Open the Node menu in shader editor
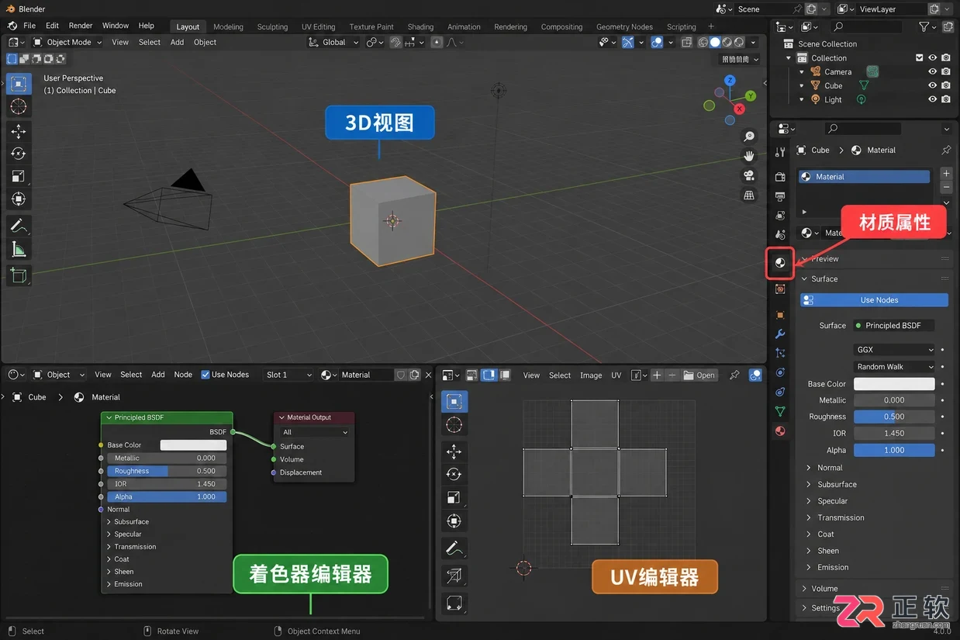The image size is (960, 640). [183, 375]
